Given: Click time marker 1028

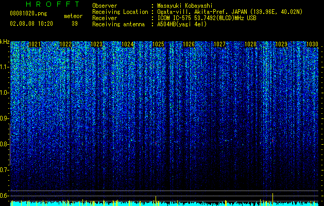Looking at the screenshot, I should point(250,44).
